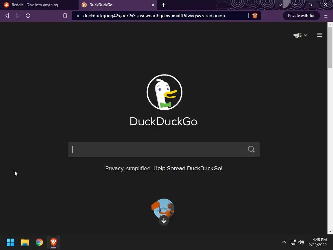This screenshot has height=250, width=333.
Task: Open the volume control speaker icon
Action: 301,242
